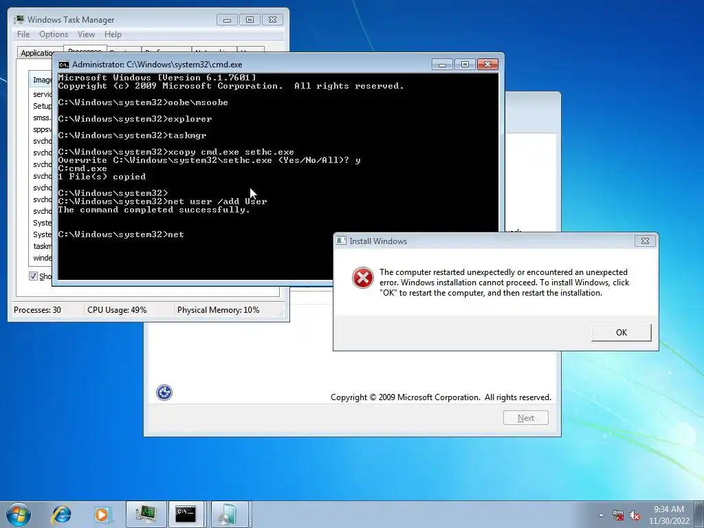Open the clock showing 9:34 AM
Viewport: 704px width, 528px height.
(x=668, y=515)
